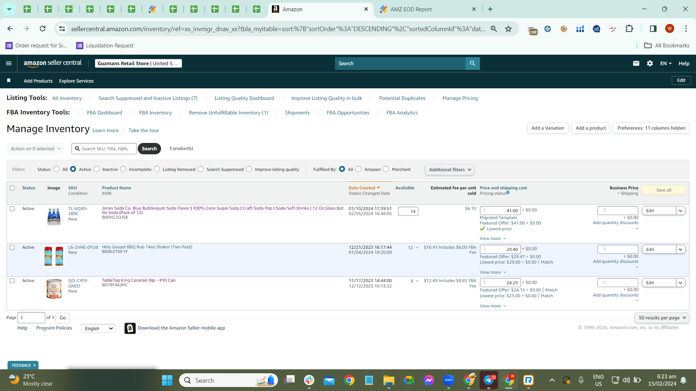696x391 pixels.
Task: Click Match next to TableTop Lowest price $23.00
Action: click(x=547, y=296)
